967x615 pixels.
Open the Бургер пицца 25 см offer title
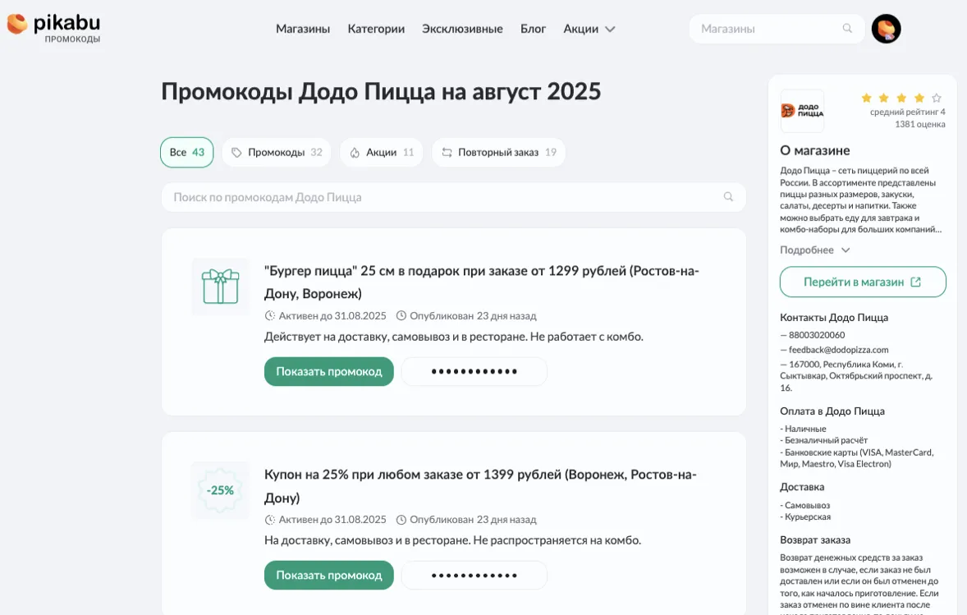pyautogui.click(x=482, y=282)
